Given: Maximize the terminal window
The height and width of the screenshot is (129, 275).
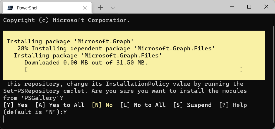Looking at the screenshot, I should [x=249, y=7].
